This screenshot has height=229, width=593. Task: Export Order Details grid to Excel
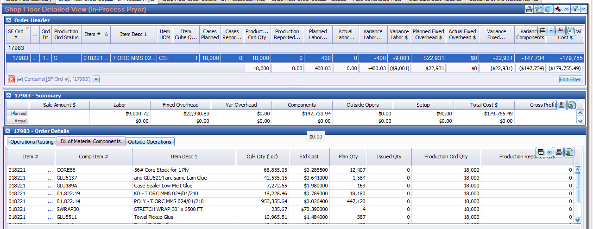click(569, 152)
